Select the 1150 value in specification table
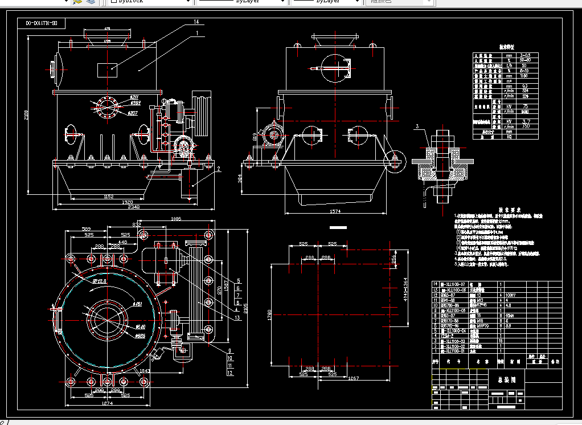582x425 pixels. tap(524, 76)
